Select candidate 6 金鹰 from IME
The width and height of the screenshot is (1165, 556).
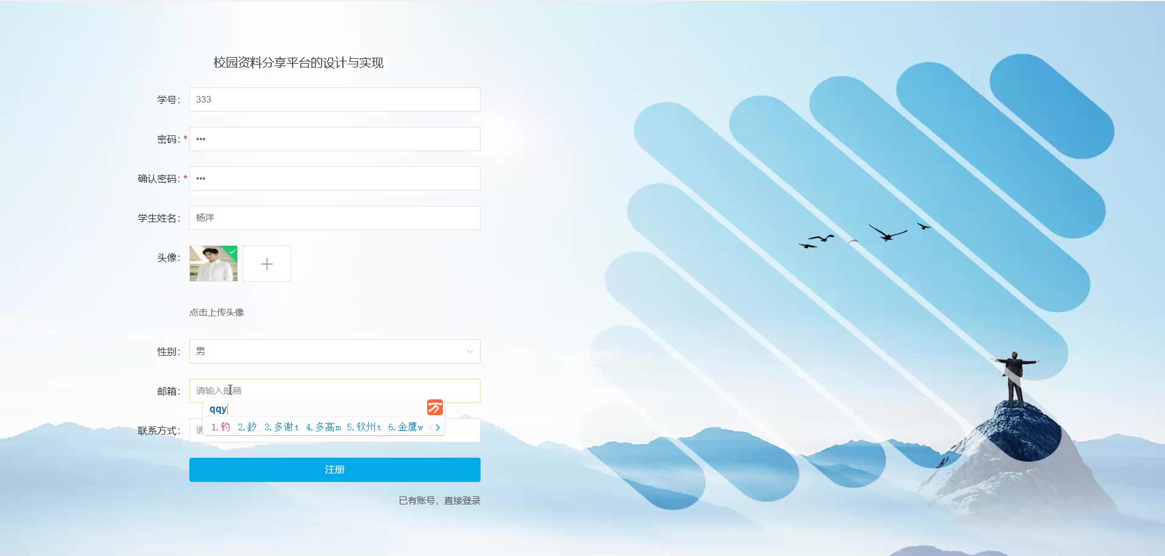point(405,427)
